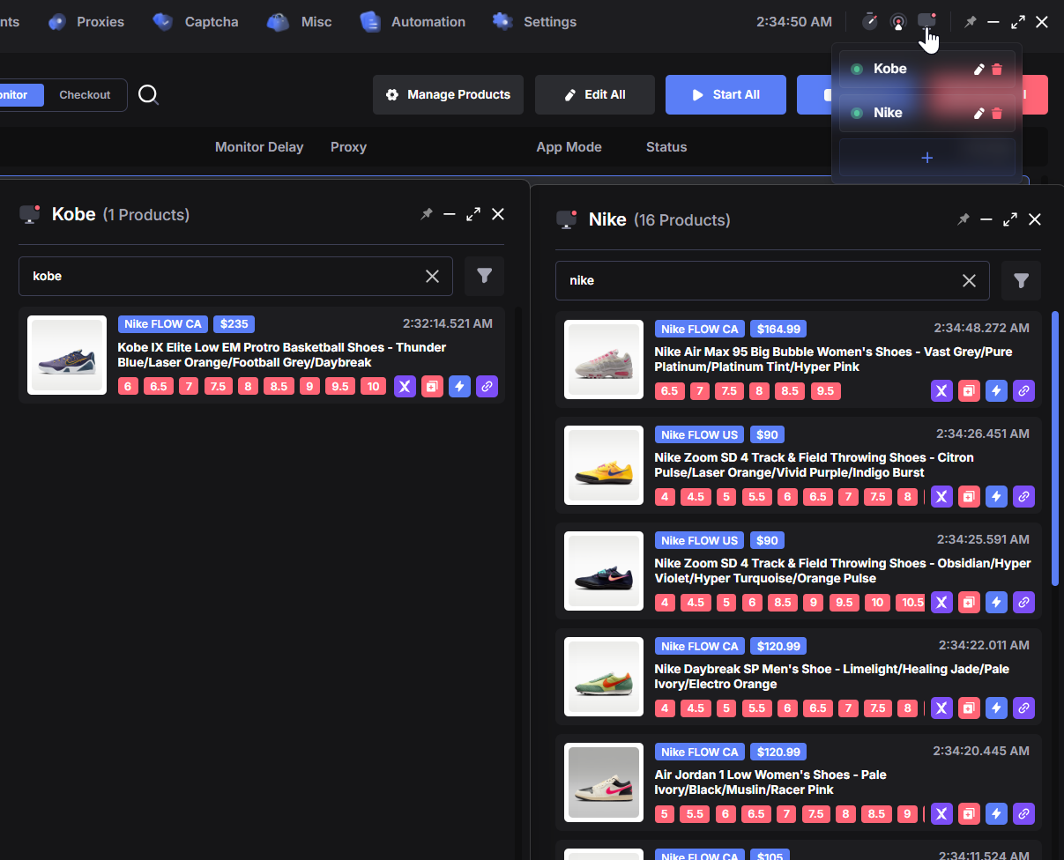Click the X icon on Kobe IX Elite

pyautogui.click(x=405, y=386)
